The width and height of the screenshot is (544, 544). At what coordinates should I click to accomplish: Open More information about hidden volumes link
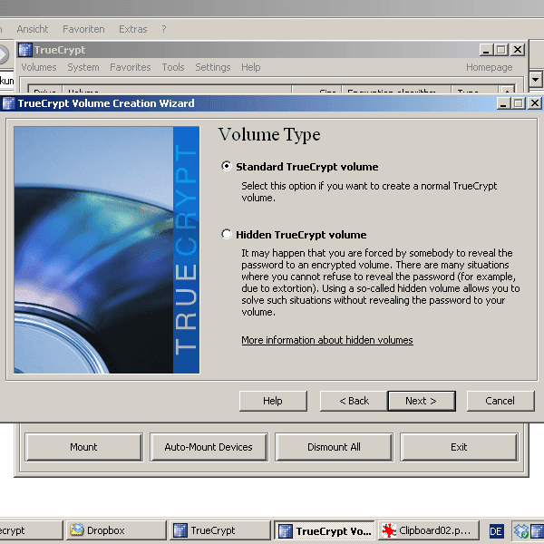tap(327, 340)
